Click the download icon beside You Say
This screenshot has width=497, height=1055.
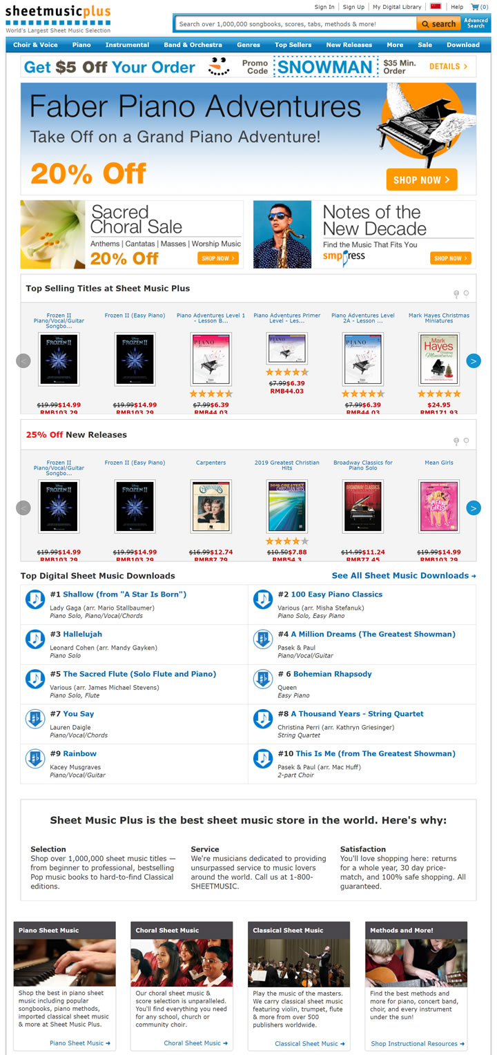click(x=35, y=719)
